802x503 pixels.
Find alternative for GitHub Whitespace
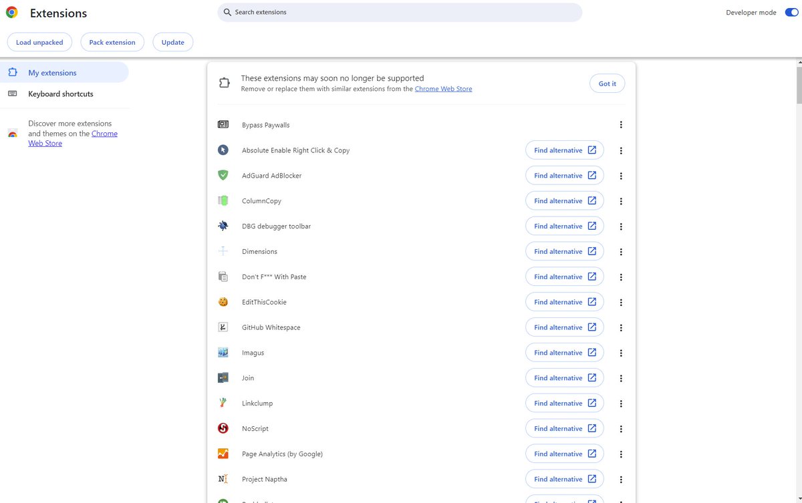[565, 327]
